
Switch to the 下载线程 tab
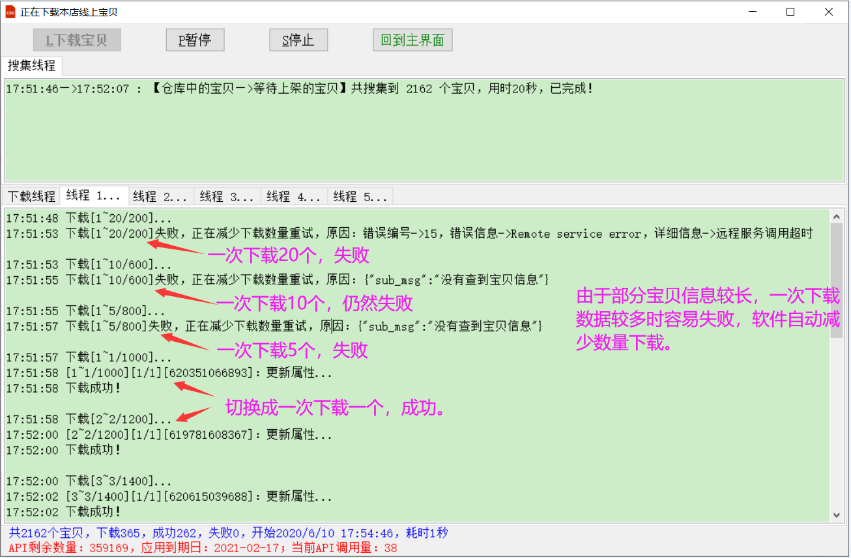tap(31, 196)
